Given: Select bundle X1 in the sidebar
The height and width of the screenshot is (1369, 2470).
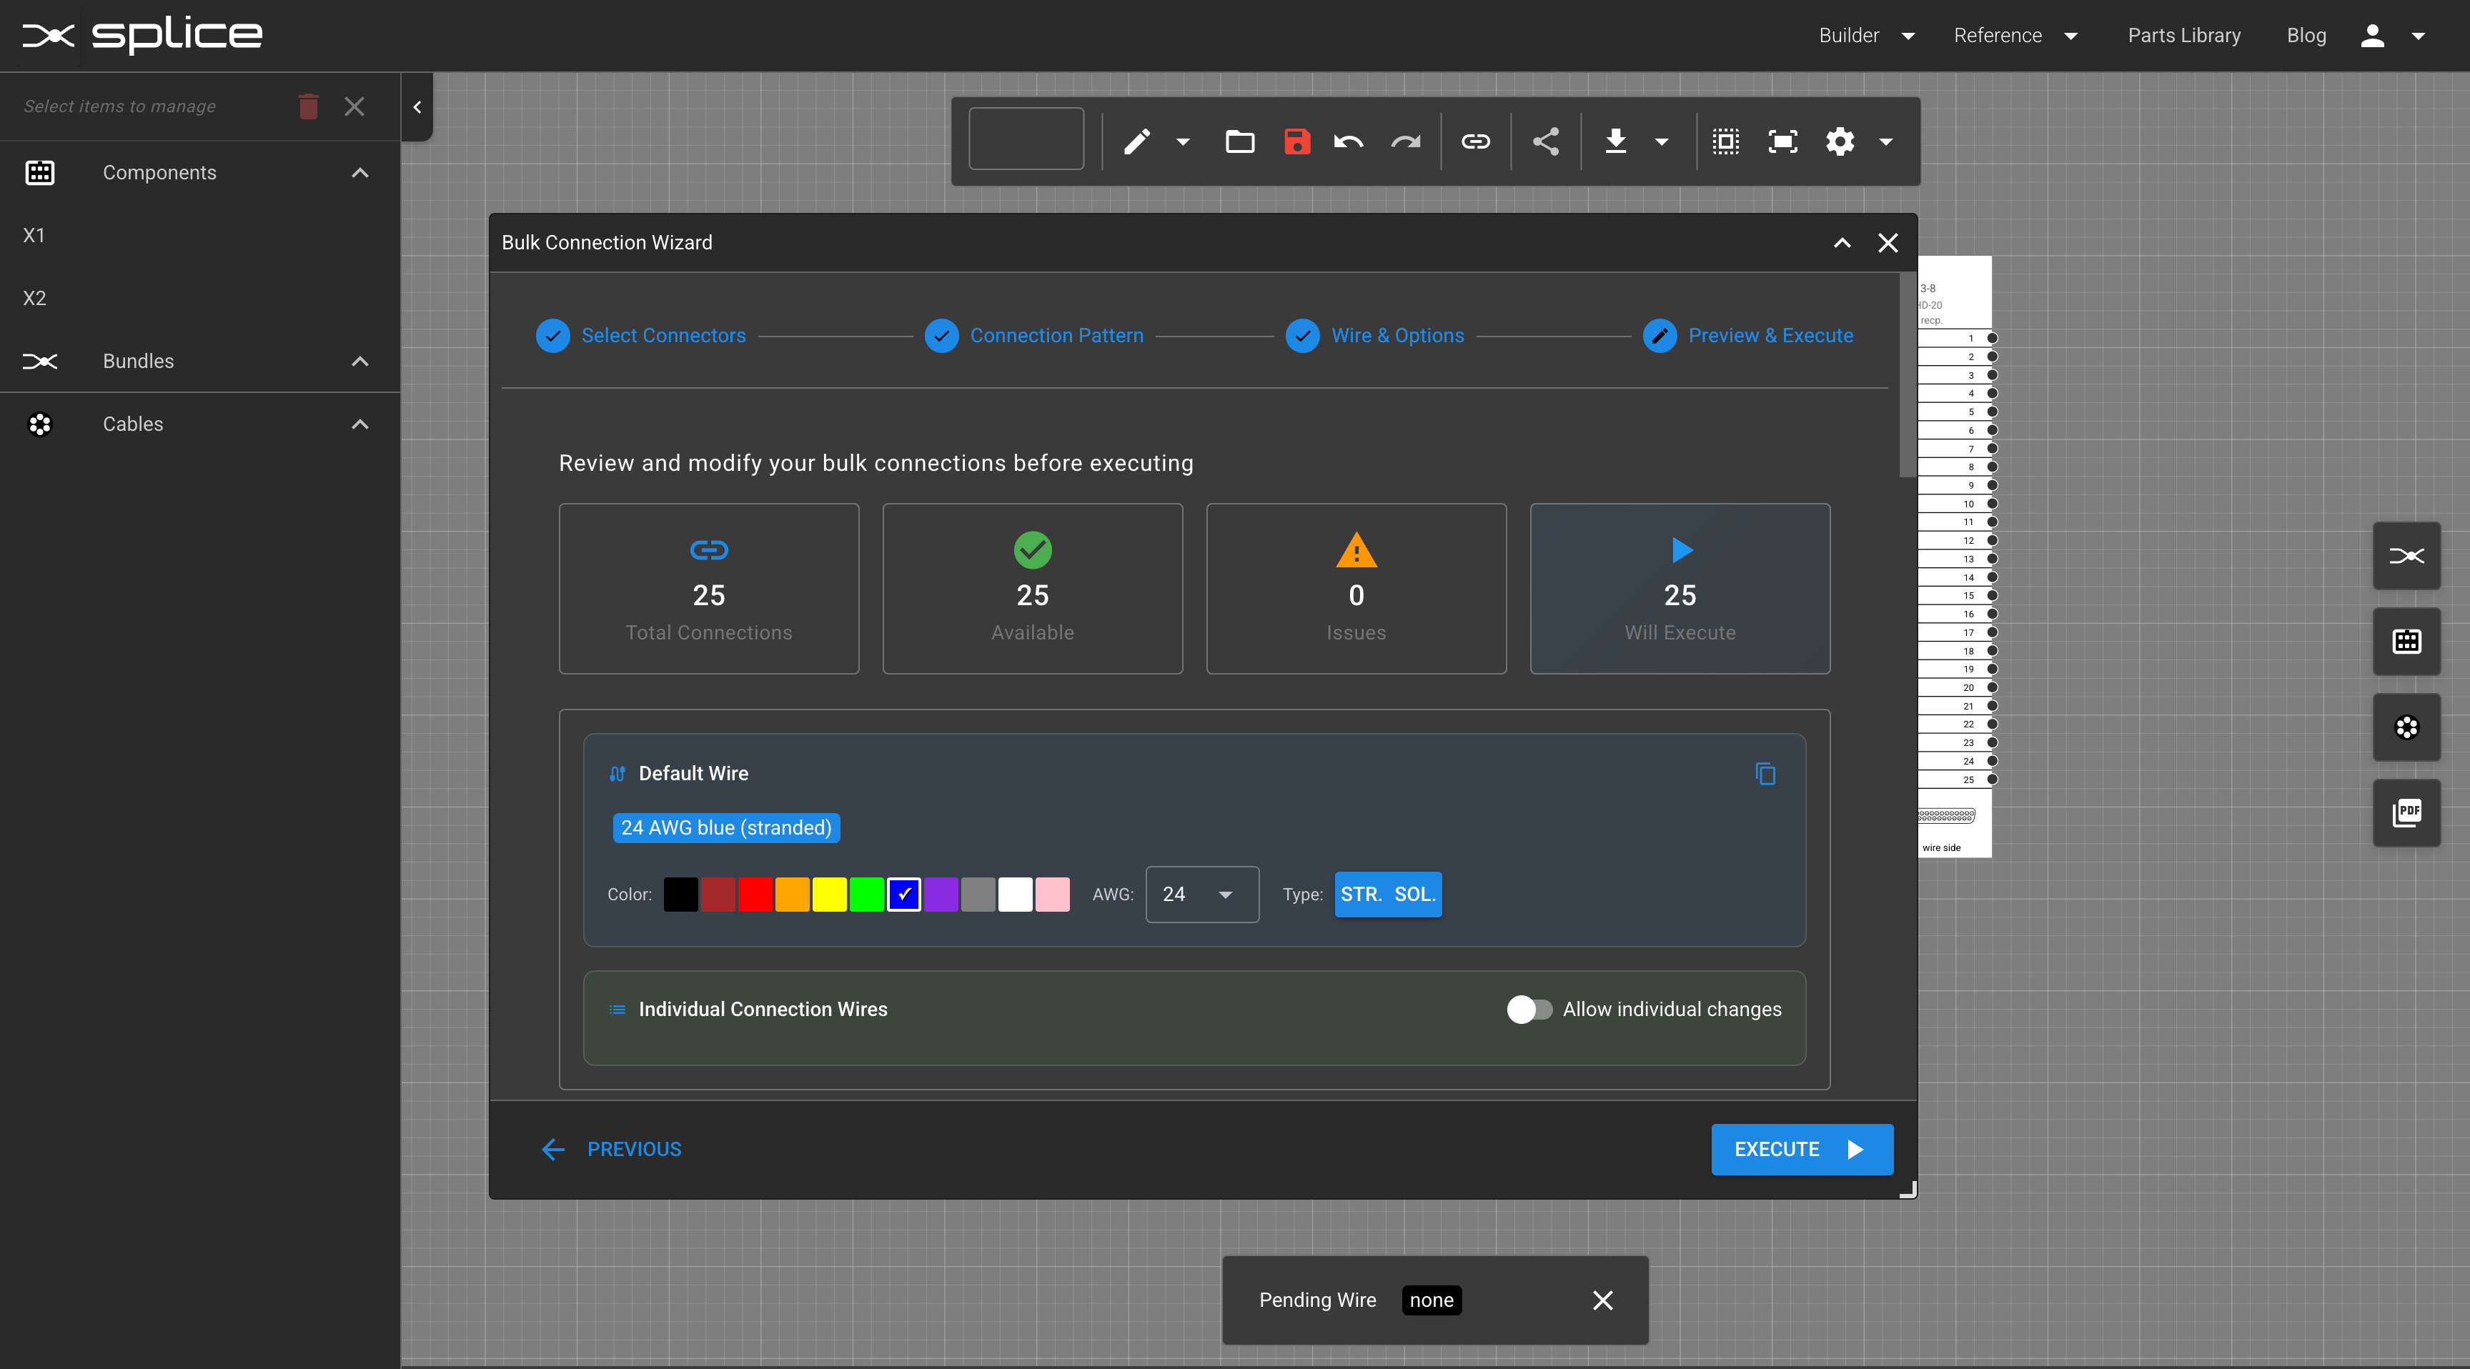Looking at the screenshot, I should (34, 235).
